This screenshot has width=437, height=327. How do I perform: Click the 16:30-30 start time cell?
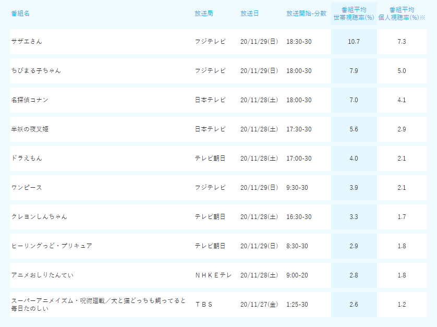tap(299, 216)
